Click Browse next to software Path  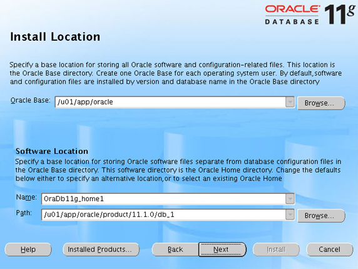click(321, 216)
